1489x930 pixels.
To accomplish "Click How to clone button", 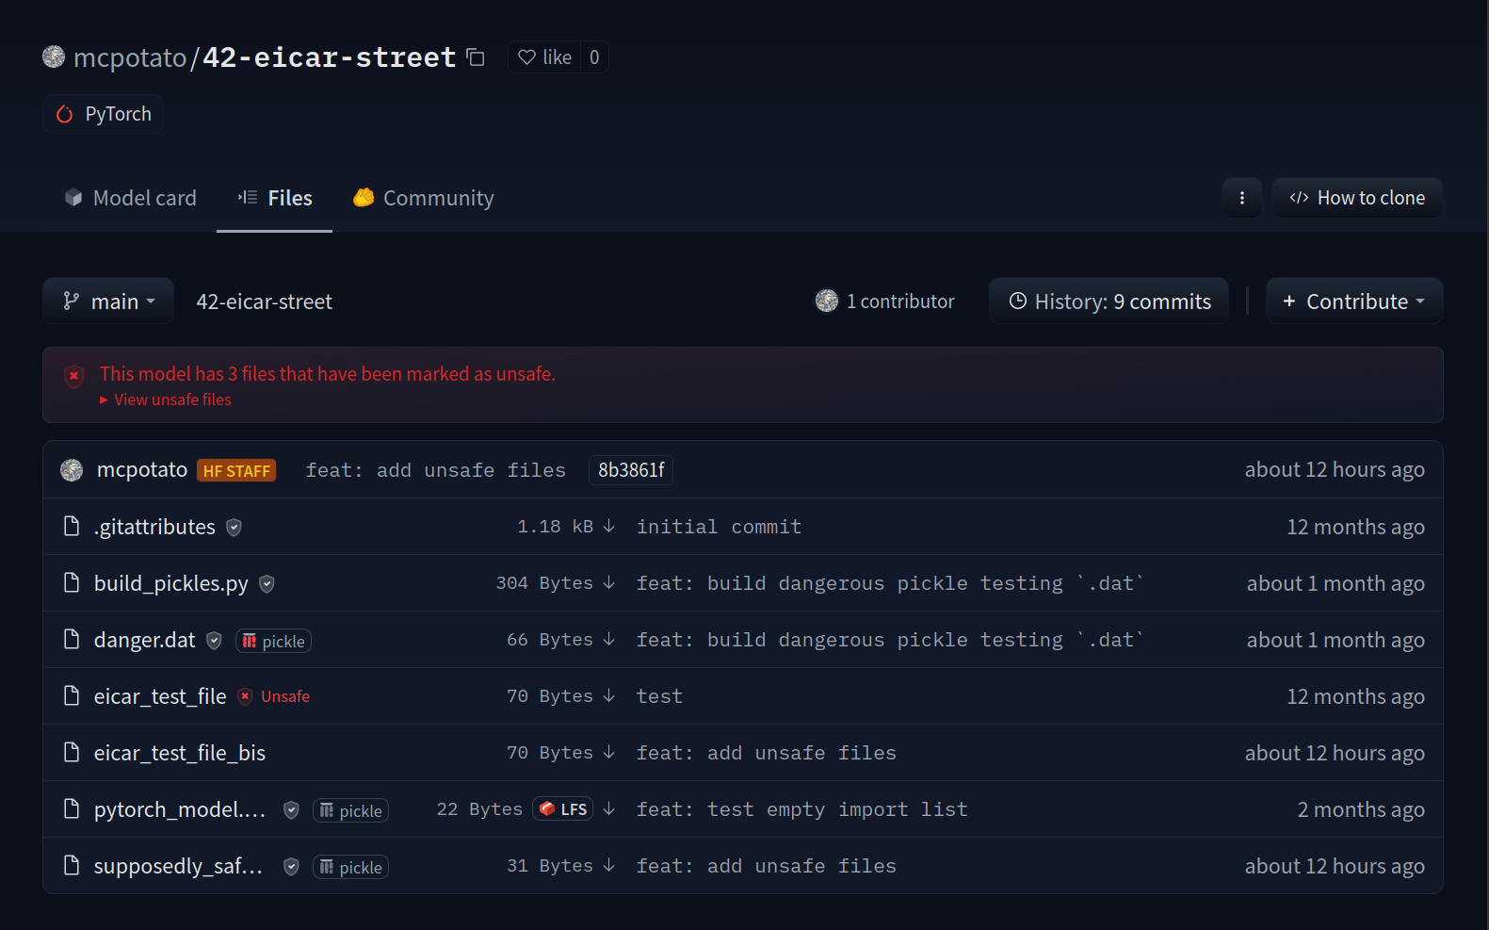I will (1356, 198).
